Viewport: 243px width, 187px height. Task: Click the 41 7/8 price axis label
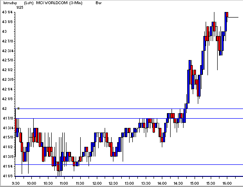(x=8, y=118)
